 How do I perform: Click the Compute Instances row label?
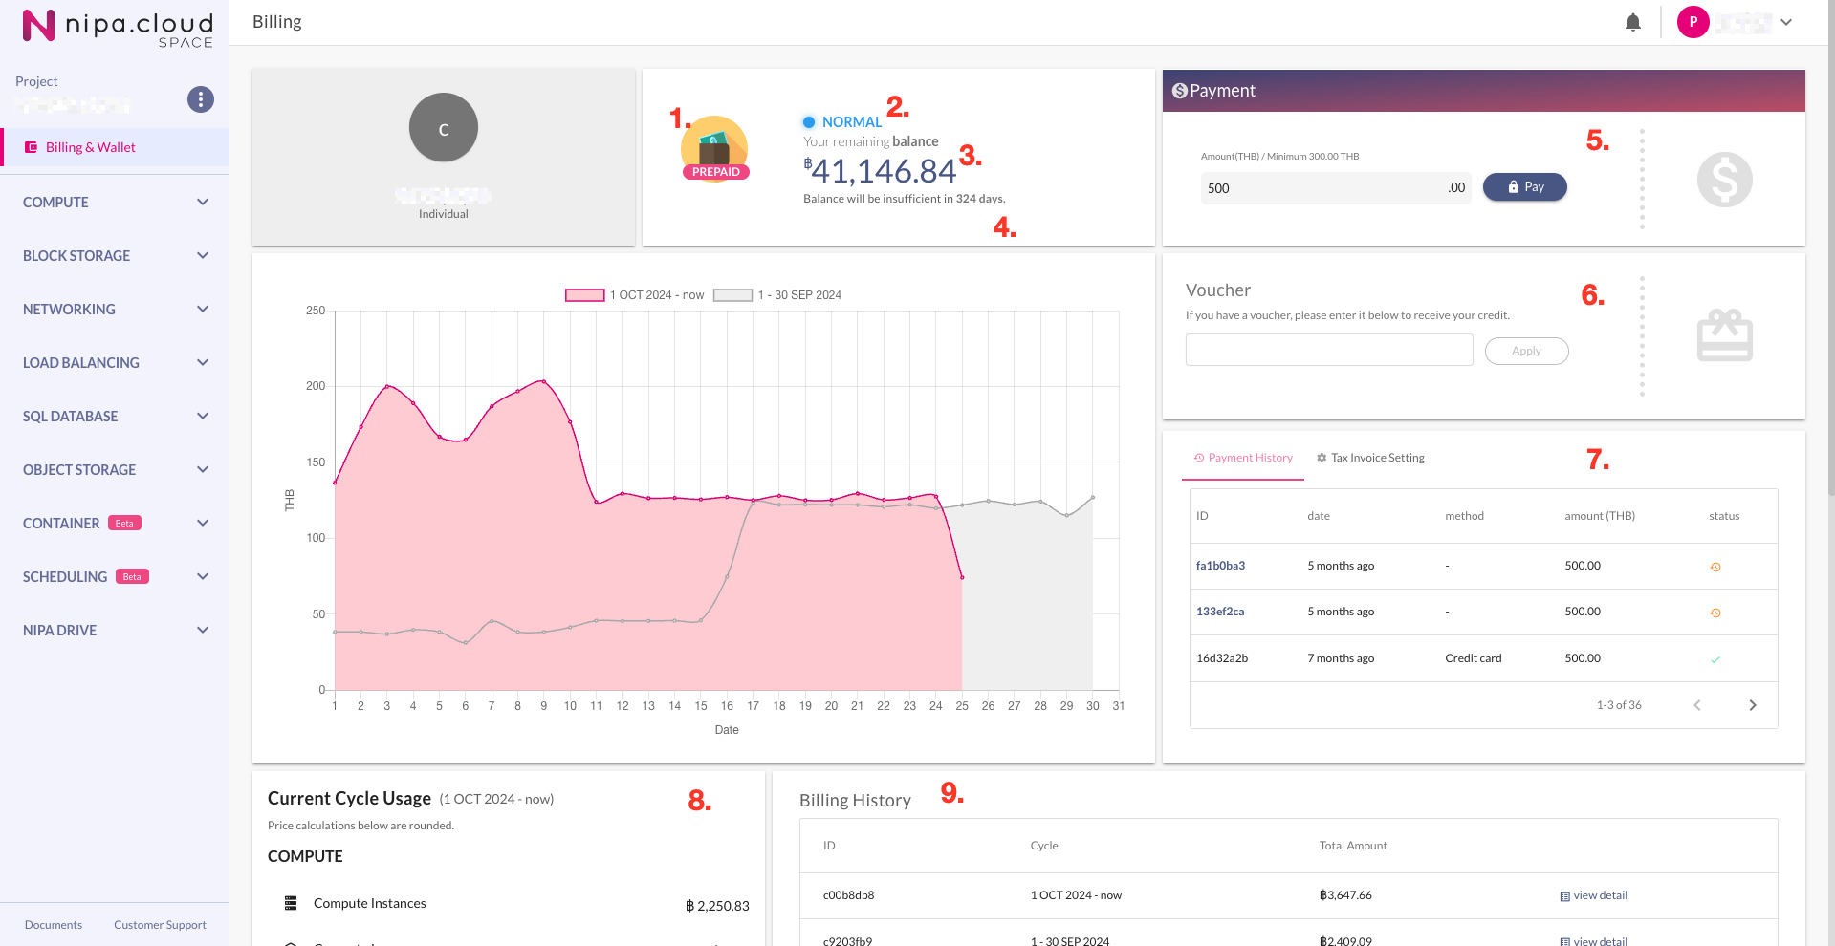(370, 903)
